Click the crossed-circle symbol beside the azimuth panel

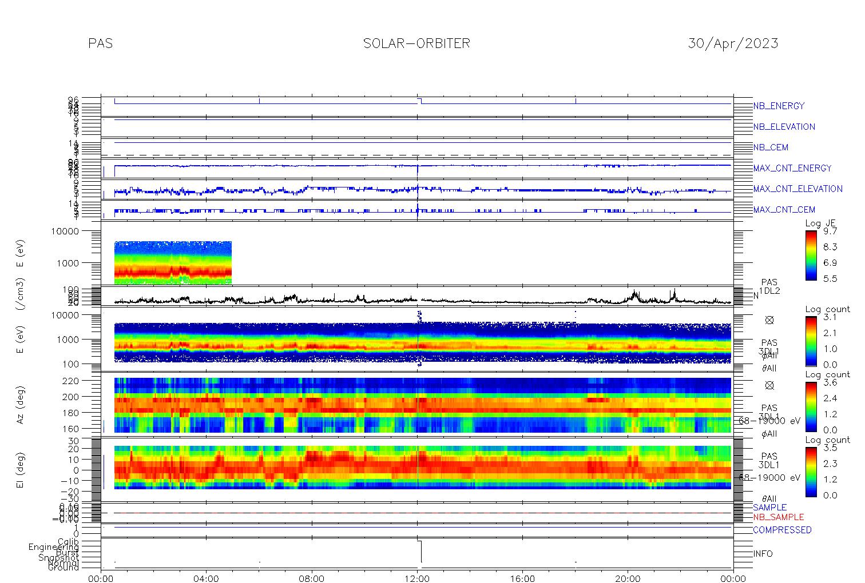click(x=769, y=385)
